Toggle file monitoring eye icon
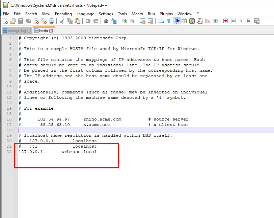Viewport: 274px width, 218px height. 215,21
